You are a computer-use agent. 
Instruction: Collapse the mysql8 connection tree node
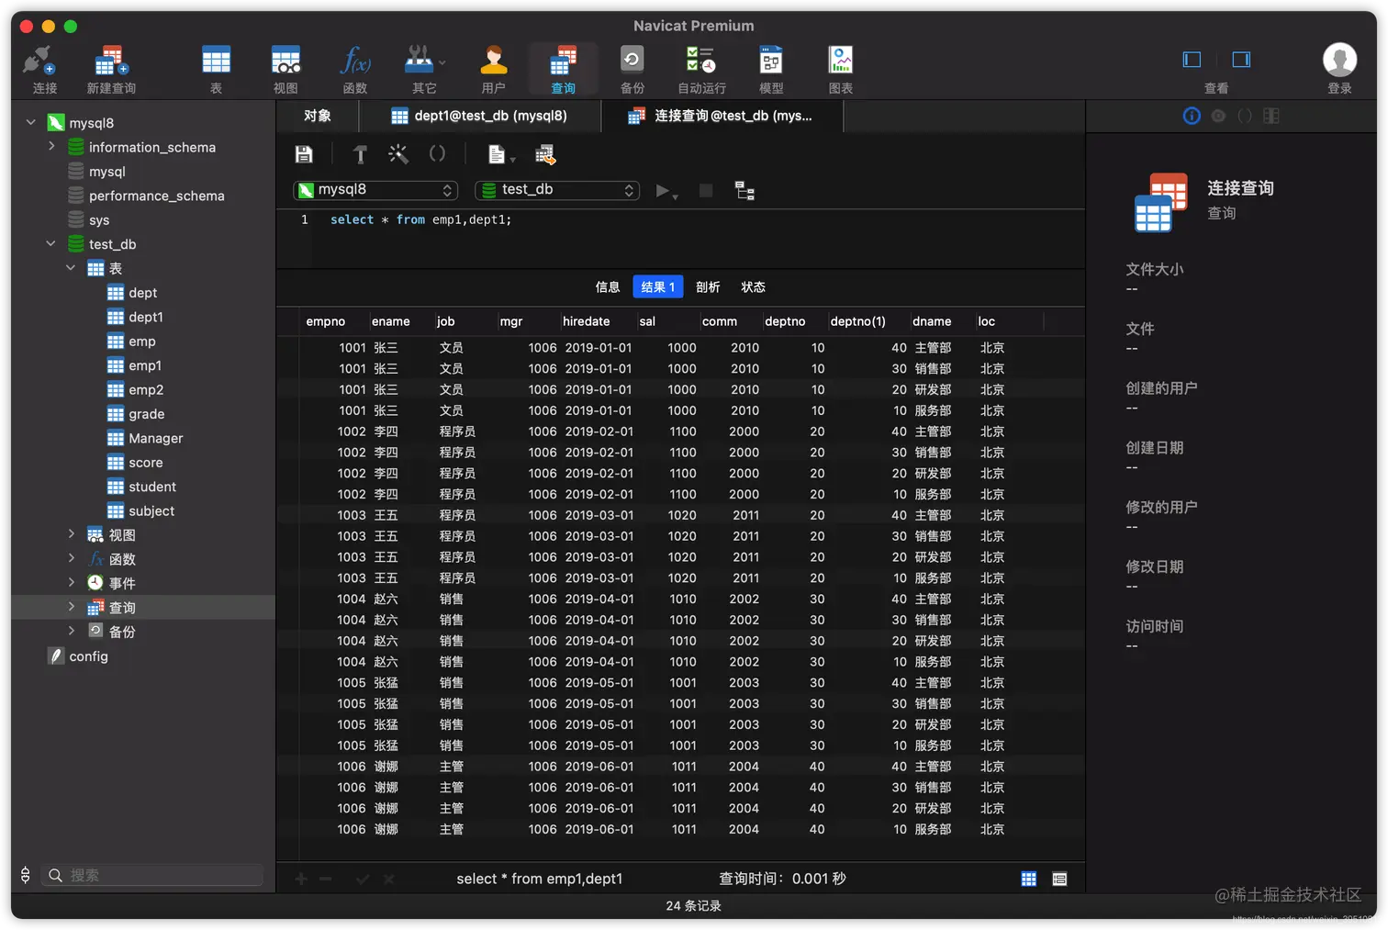[x=30, y=122]
